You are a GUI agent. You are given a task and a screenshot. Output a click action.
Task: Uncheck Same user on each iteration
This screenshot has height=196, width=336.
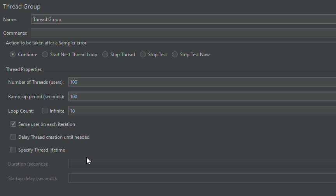(x=13, y=124)
